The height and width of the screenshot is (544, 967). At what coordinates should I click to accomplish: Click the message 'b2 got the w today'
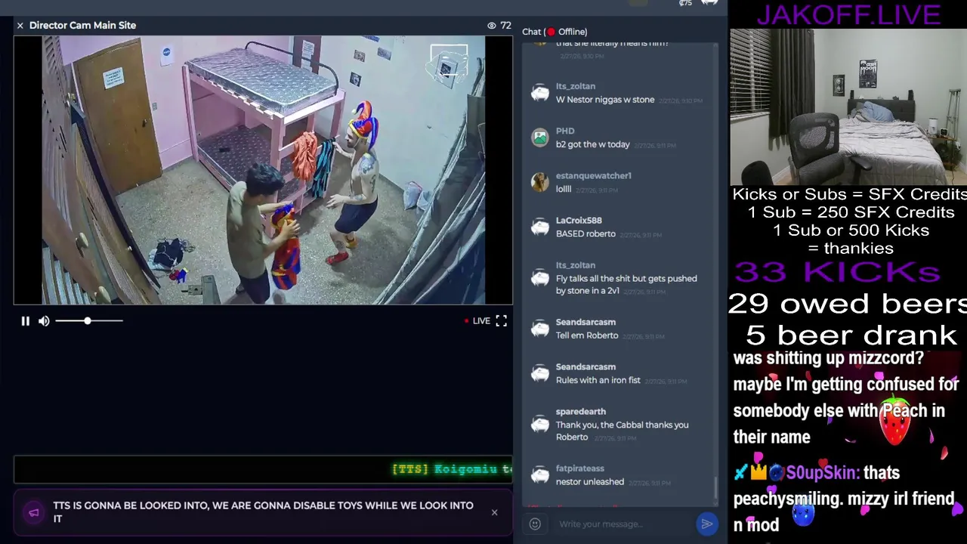click(x=592, y=144)
